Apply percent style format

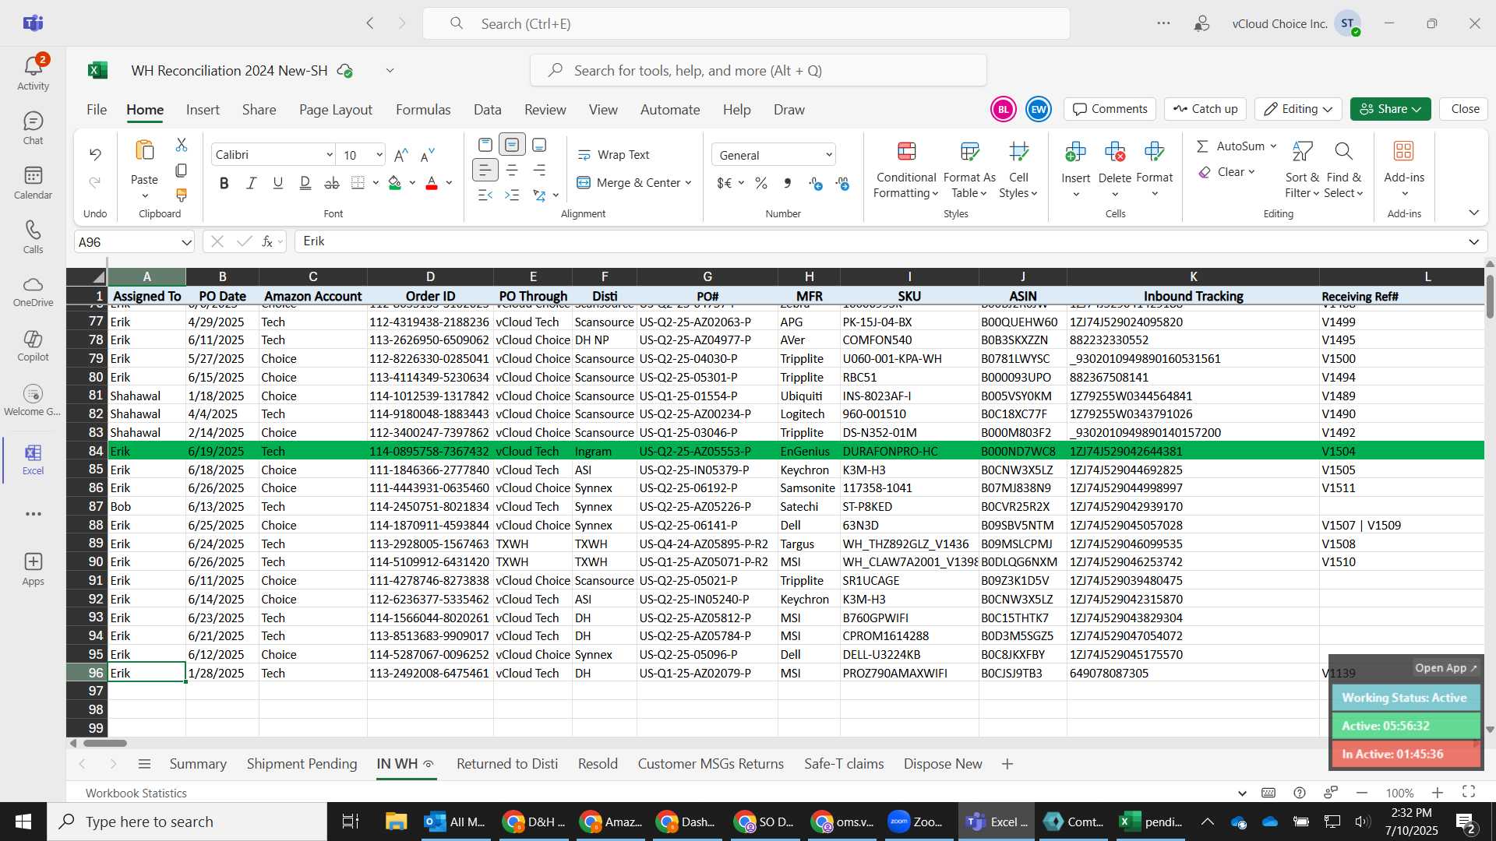(761, 183)
